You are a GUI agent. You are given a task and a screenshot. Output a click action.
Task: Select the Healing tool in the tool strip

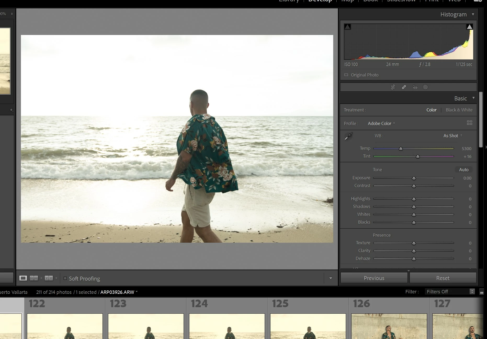(404, 87)
